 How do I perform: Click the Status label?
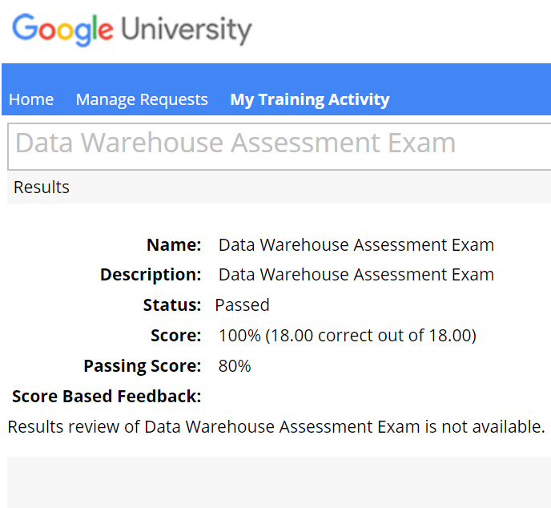point(172,304)
